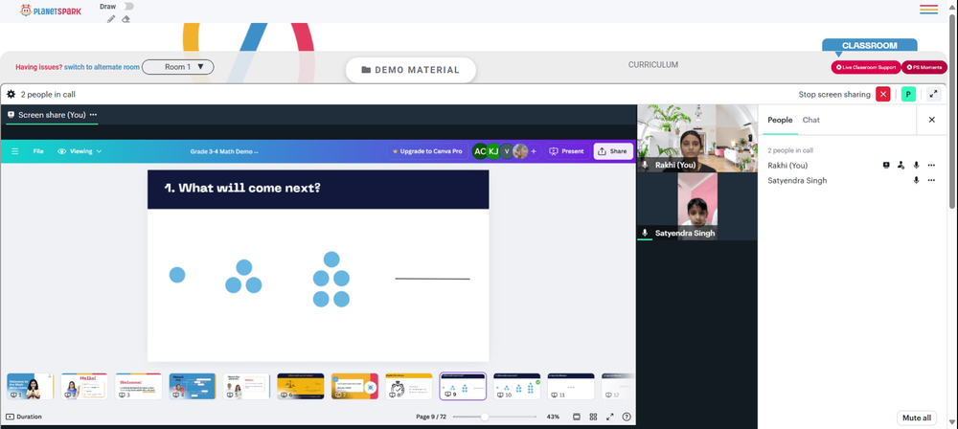Image resolution: width=958 pixels, height=429 pixels.
Task: Click the 'What will come next?' heading
Action: tap(243, 188)
